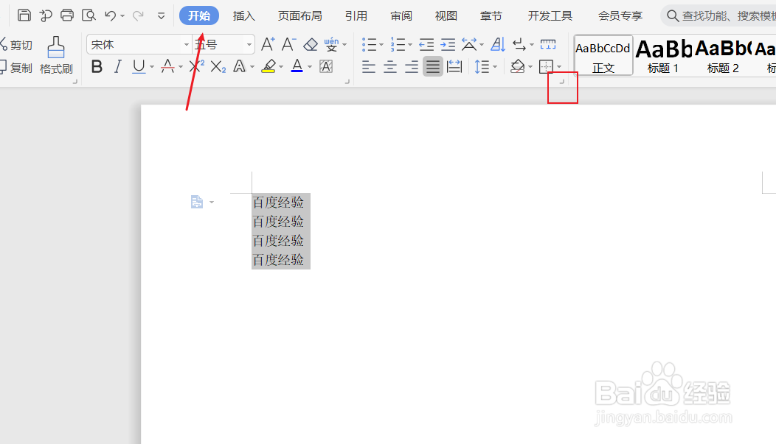Viewport: 776px width, 444px height.
Task: Activate the 格式刷 format painter
Action: tap(56, 55)
